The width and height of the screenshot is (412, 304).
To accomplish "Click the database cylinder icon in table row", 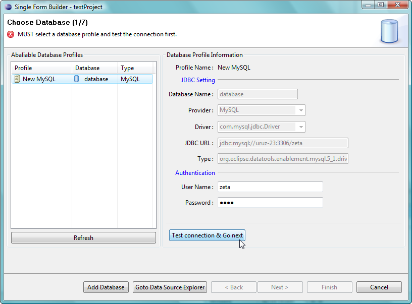I will click(x=77, y=79).
